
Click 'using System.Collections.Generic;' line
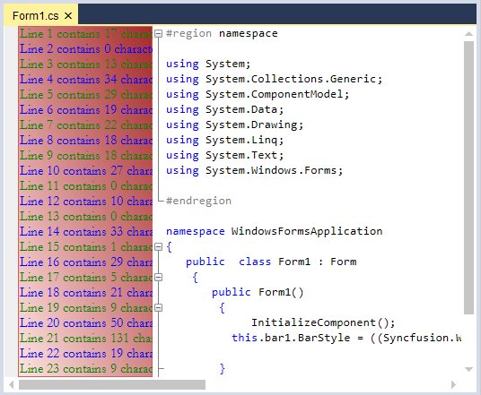pyautogui.click(x=275, y=79)
